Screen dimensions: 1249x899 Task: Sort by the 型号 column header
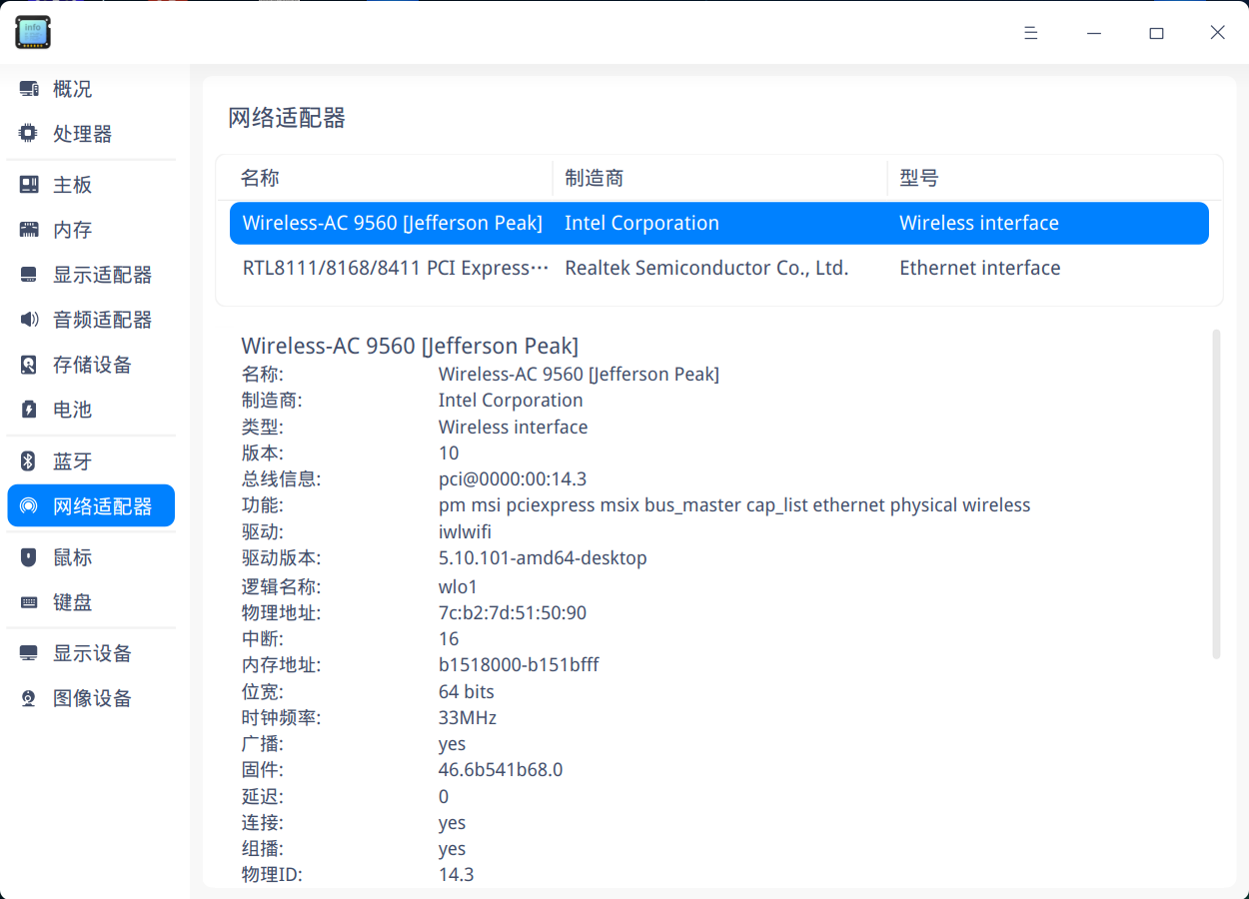click(1054, 178)
